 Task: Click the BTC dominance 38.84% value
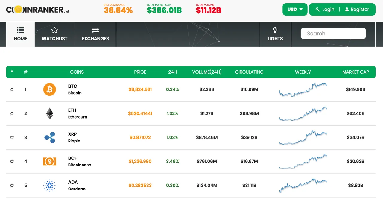(x=118, y=10)
